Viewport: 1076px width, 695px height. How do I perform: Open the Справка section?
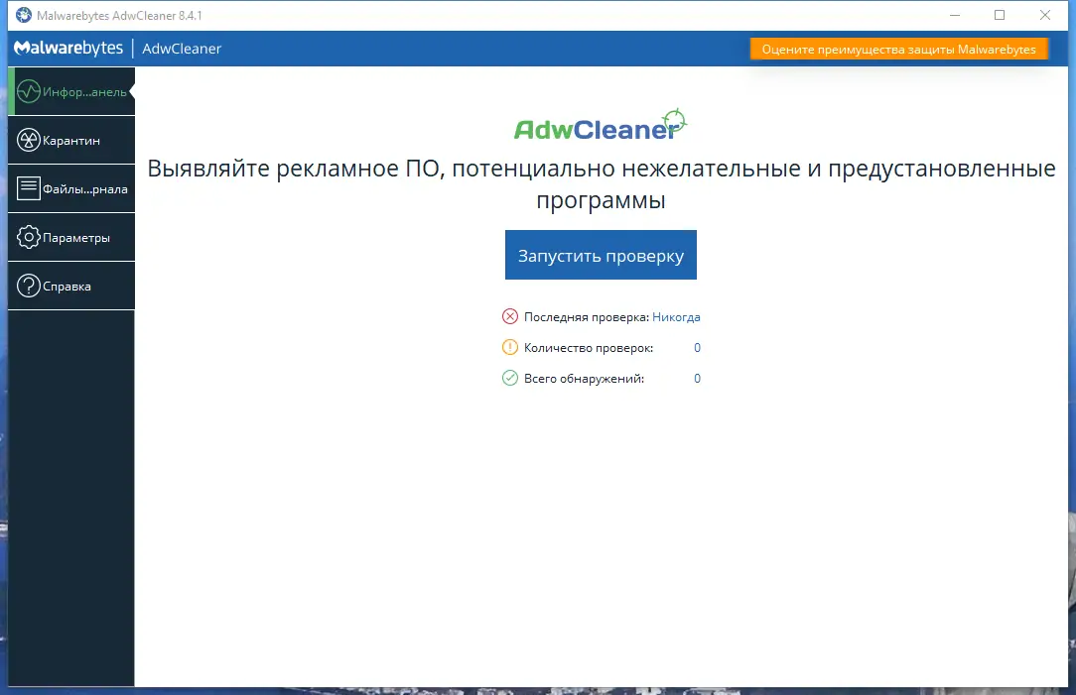click(x=71, y=286)
